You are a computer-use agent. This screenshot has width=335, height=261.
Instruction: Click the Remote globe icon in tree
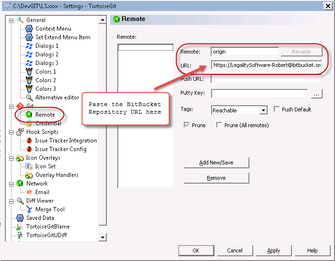(29, 115)
